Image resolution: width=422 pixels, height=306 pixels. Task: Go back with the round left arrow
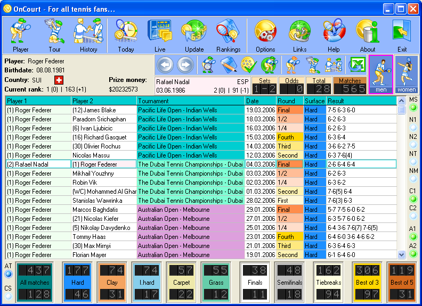click(165, 65)
